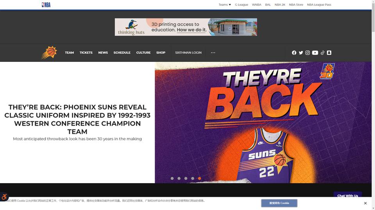Open the three-dots more menu
Image resolution: width=375 pixels, height=210 pixels.
(x=213, y=52)
